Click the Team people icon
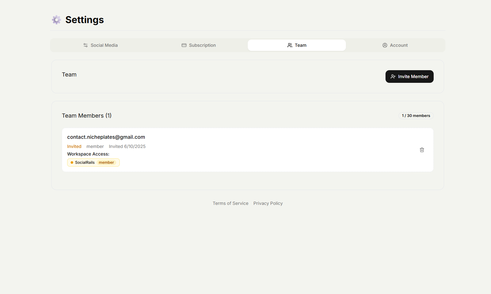This screenshot has height=294, width=491. [289, 45]
